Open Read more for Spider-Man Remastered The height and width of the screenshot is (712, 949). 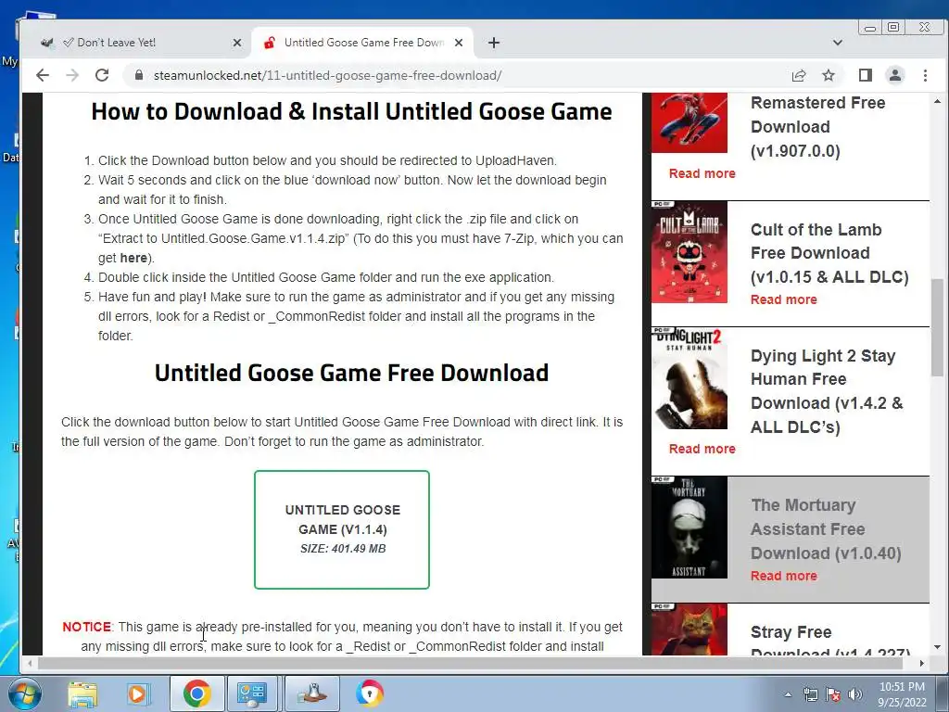(x=702, y=173)
